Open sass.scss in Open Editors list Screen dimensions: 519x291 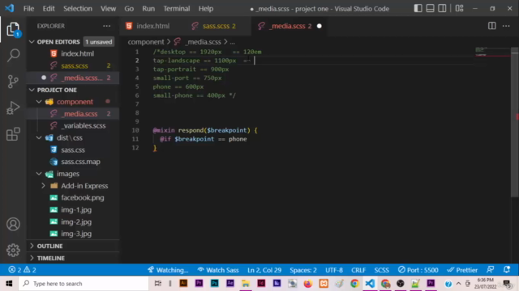(x=73, y=65)
